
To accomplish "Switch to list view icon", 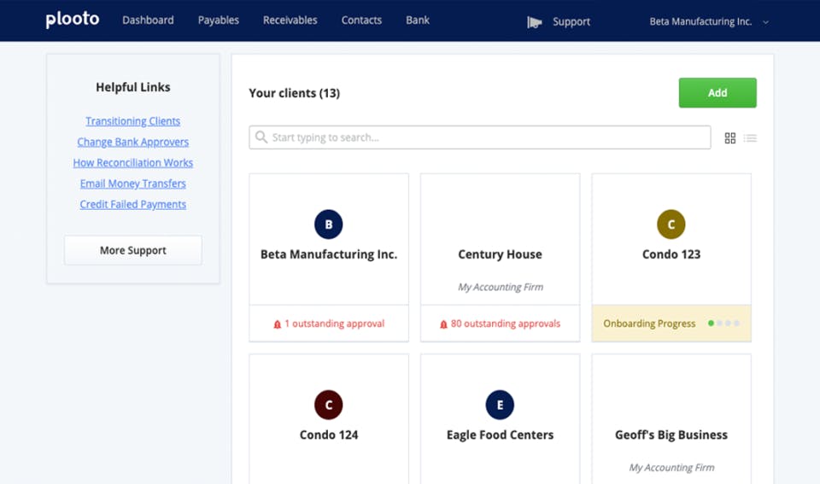I will (x=750, y=138).
